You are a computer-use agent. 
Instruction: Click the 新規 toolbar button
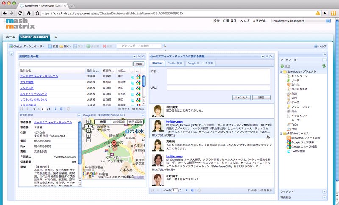point(53,46)
